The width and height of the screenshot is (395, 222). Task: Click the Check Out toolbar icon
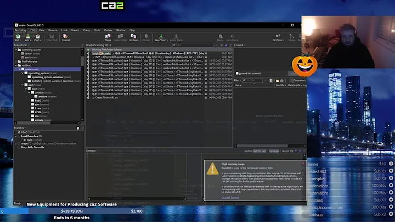pyautogui.click(x=52, y=37)
